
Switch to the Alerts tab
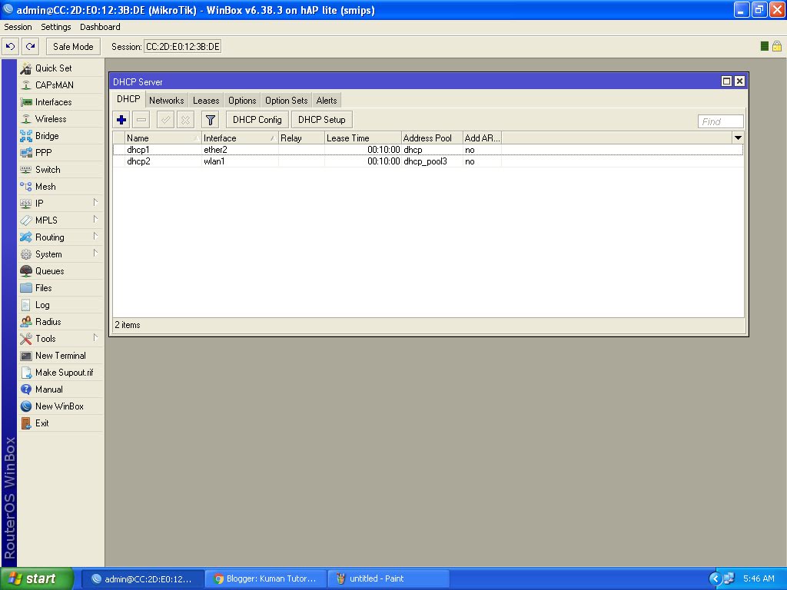click(x=327, y=101)
